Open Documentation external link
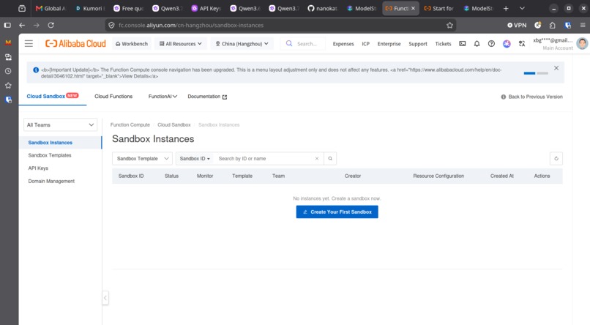The width and height of the screenshot is (590, 325). coord(207,97)
